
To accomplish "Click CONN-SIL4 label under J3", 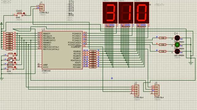I will click(159, 97).
